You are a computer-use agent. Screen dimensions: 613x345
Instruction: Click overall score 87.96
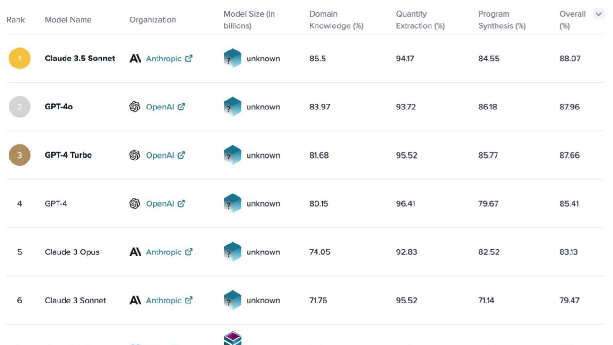tap(570, 107)
